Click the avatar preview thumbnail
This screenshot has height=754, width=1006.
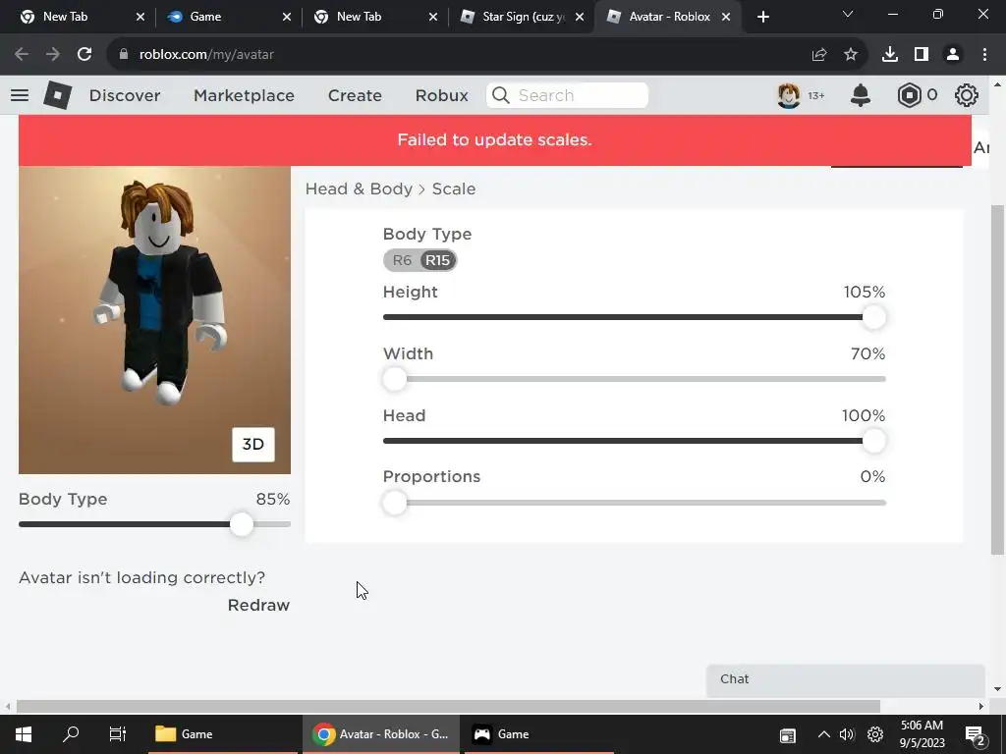tap(154, 320)
